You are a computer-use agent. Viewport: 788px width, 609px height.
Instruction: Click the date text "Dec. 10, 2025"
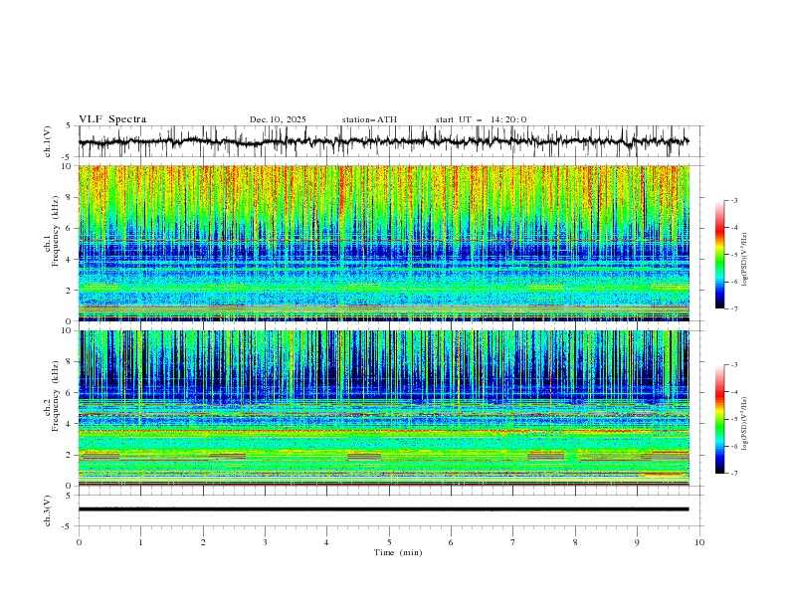278,119
